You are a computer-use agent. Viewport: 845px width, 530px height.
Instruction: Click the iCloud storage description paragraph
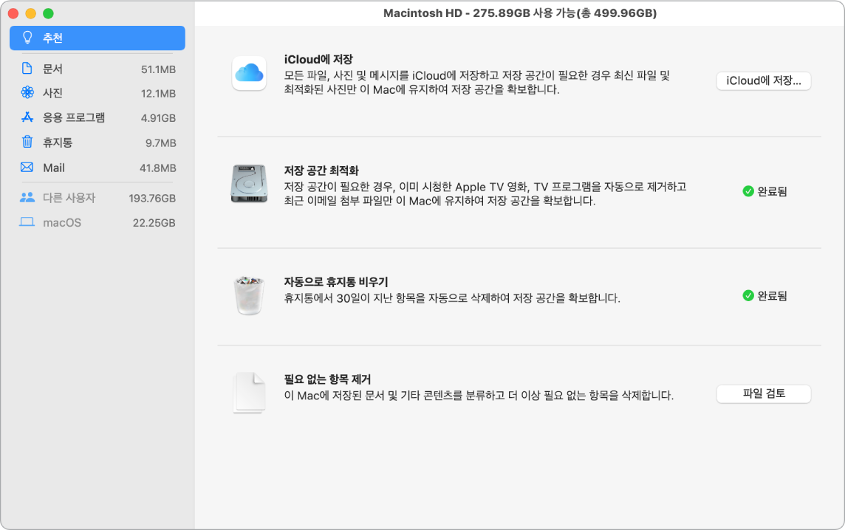click(477, 83)
